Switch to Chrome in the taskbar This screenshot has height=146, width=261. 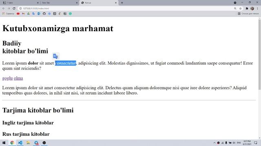click(x=12, y=143)
